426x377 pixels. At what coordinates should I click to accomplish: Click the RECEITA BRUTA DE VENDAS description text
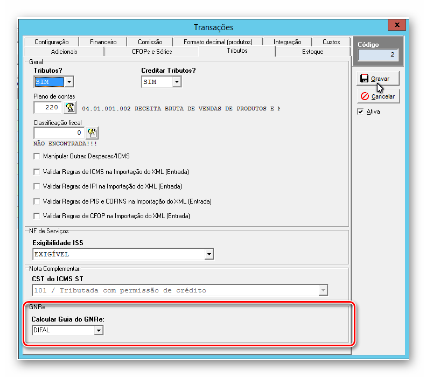point(180,109)
